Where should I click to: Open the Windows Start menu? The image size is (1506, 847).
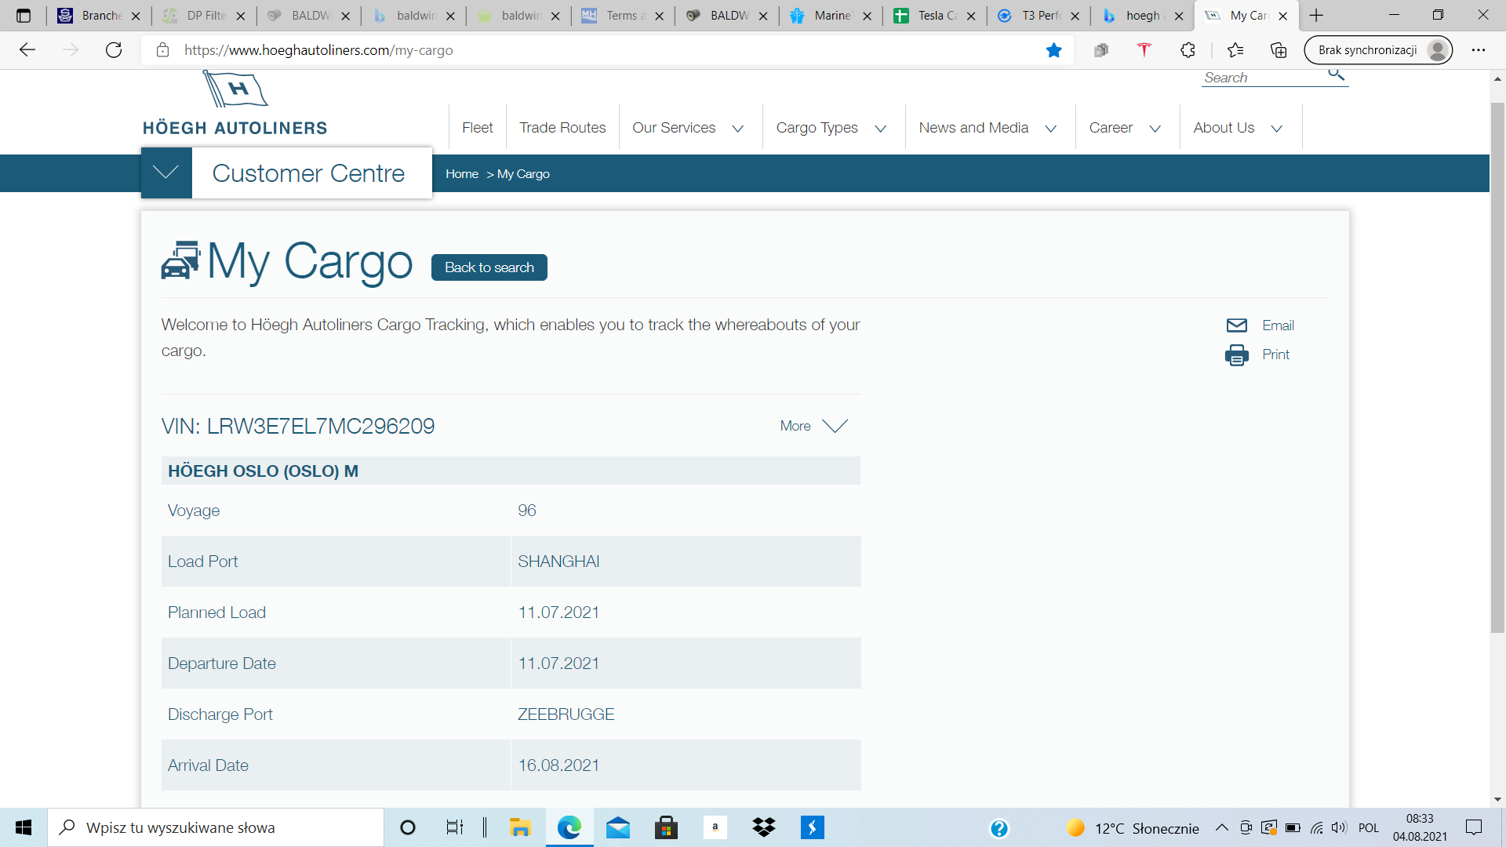tap(24, 827)
